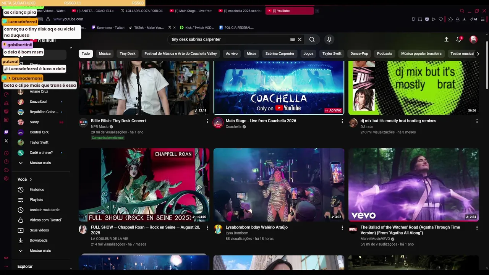Expand subscriptions with Mostrar mais under Cadê a chave
Image resolution: width=489 pixels, height=275 pixels.
coord(40,163)
